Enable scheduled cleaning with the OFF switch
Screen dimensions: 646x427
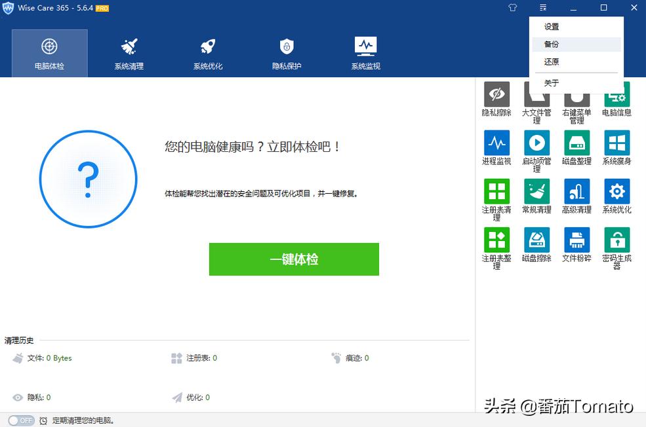tap(21, 420)
